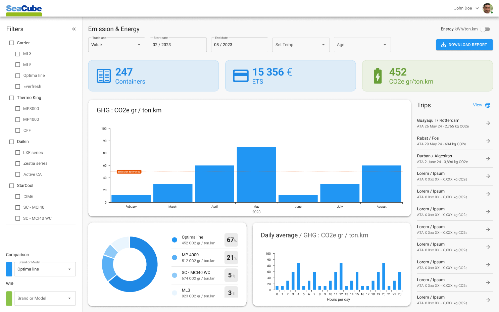Click the battery icon on CO2e card

pos(378,76)
